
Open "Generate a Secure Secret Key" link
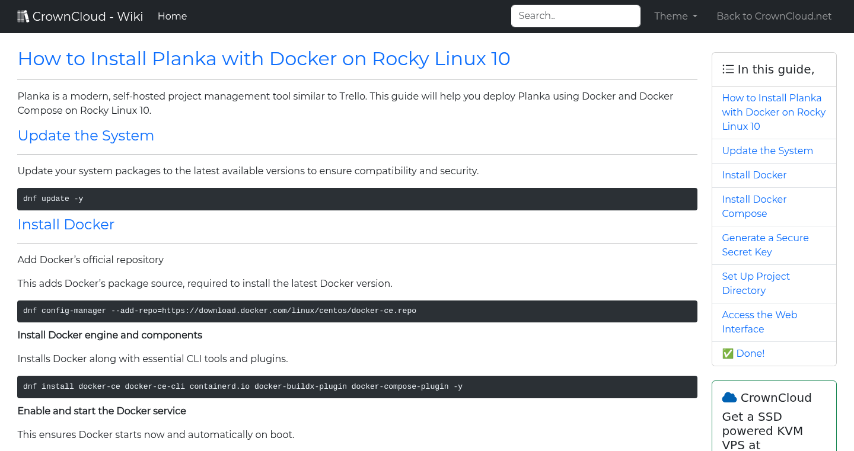click(x=765, y=245)
